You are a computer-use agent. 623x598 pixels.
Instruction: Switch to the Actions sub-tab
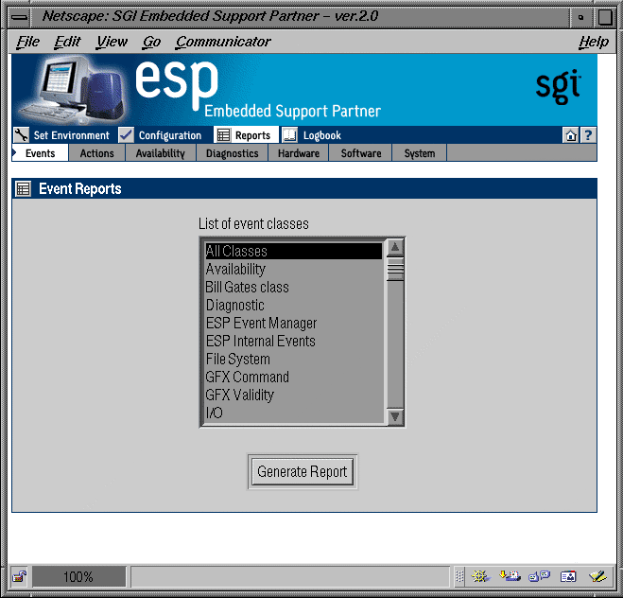pyautogui.click(x=97, y=153)
